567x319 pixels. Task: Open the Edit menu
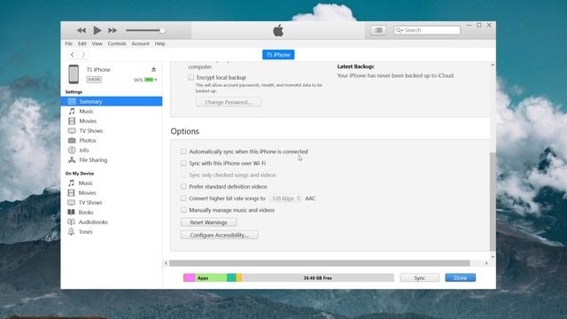tap(82, 43)
